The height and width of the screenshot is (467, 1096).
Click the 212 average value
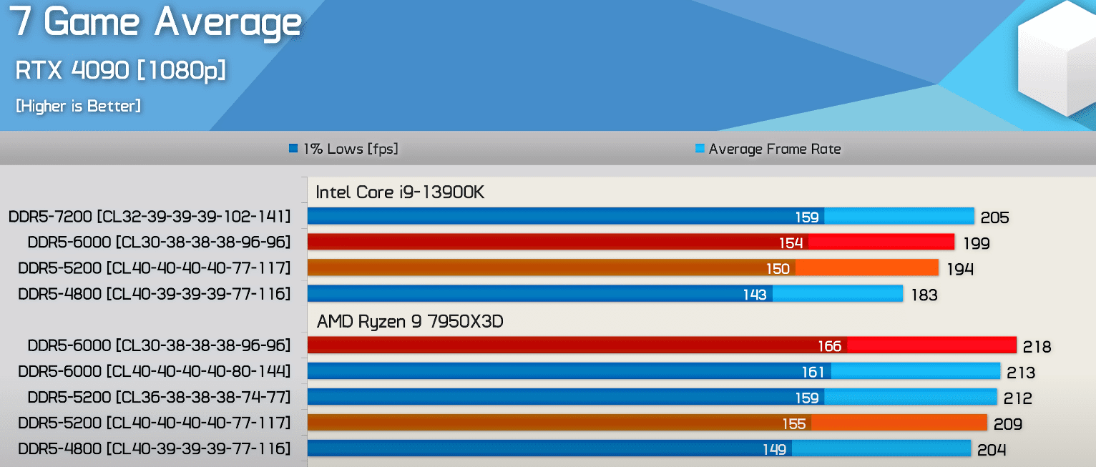[1018, 398]
